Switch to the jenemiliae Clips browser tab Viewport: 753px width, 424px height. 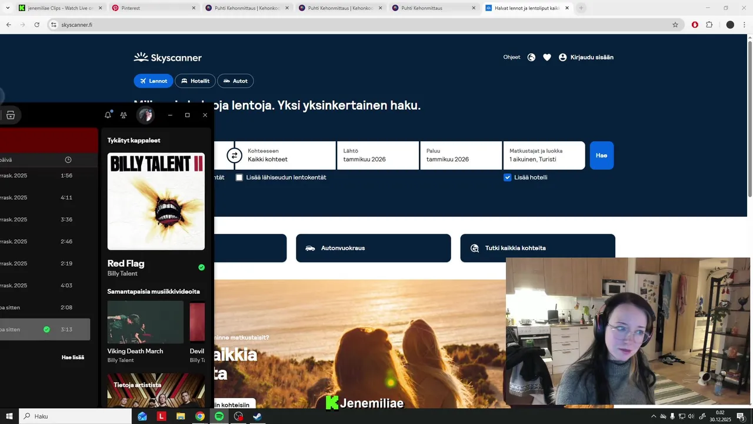pyautogui.click(x=59, y=8)
